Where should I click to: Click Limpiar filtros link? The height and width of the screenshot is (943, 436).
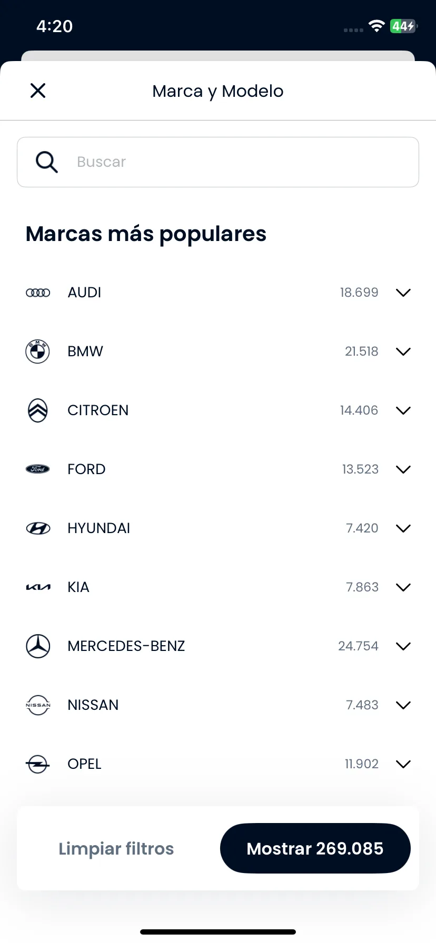(116, 848)
